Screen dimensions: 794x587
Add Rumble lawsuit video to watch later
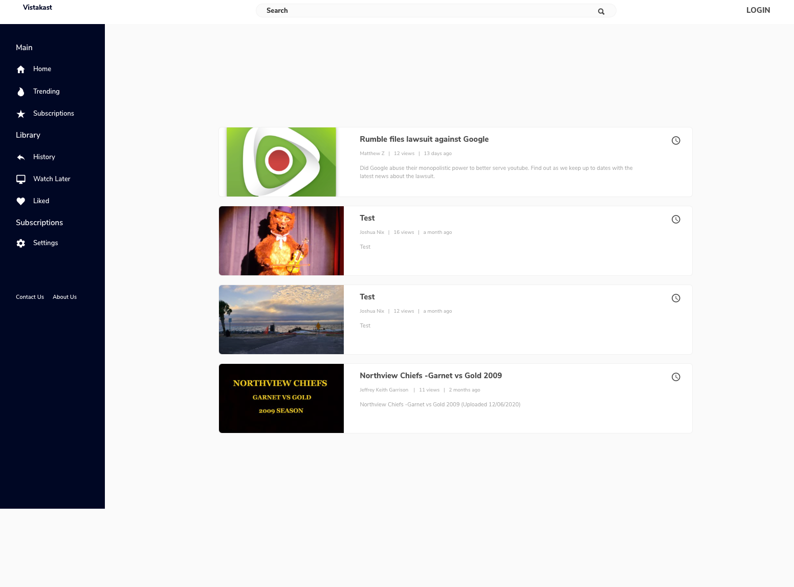click(x=676, y=140)
